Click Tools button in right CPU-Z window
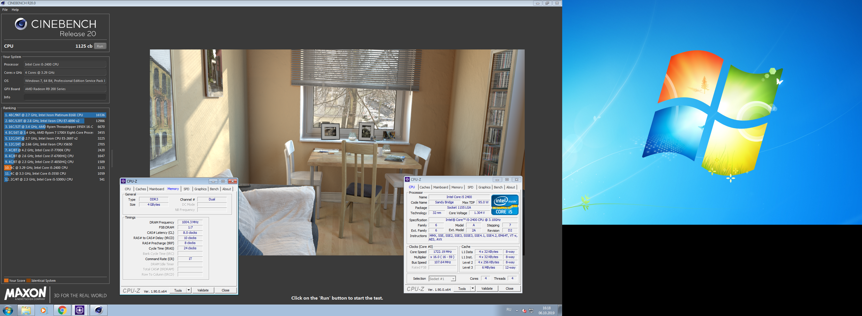The image size is (862, 316). 462,288
